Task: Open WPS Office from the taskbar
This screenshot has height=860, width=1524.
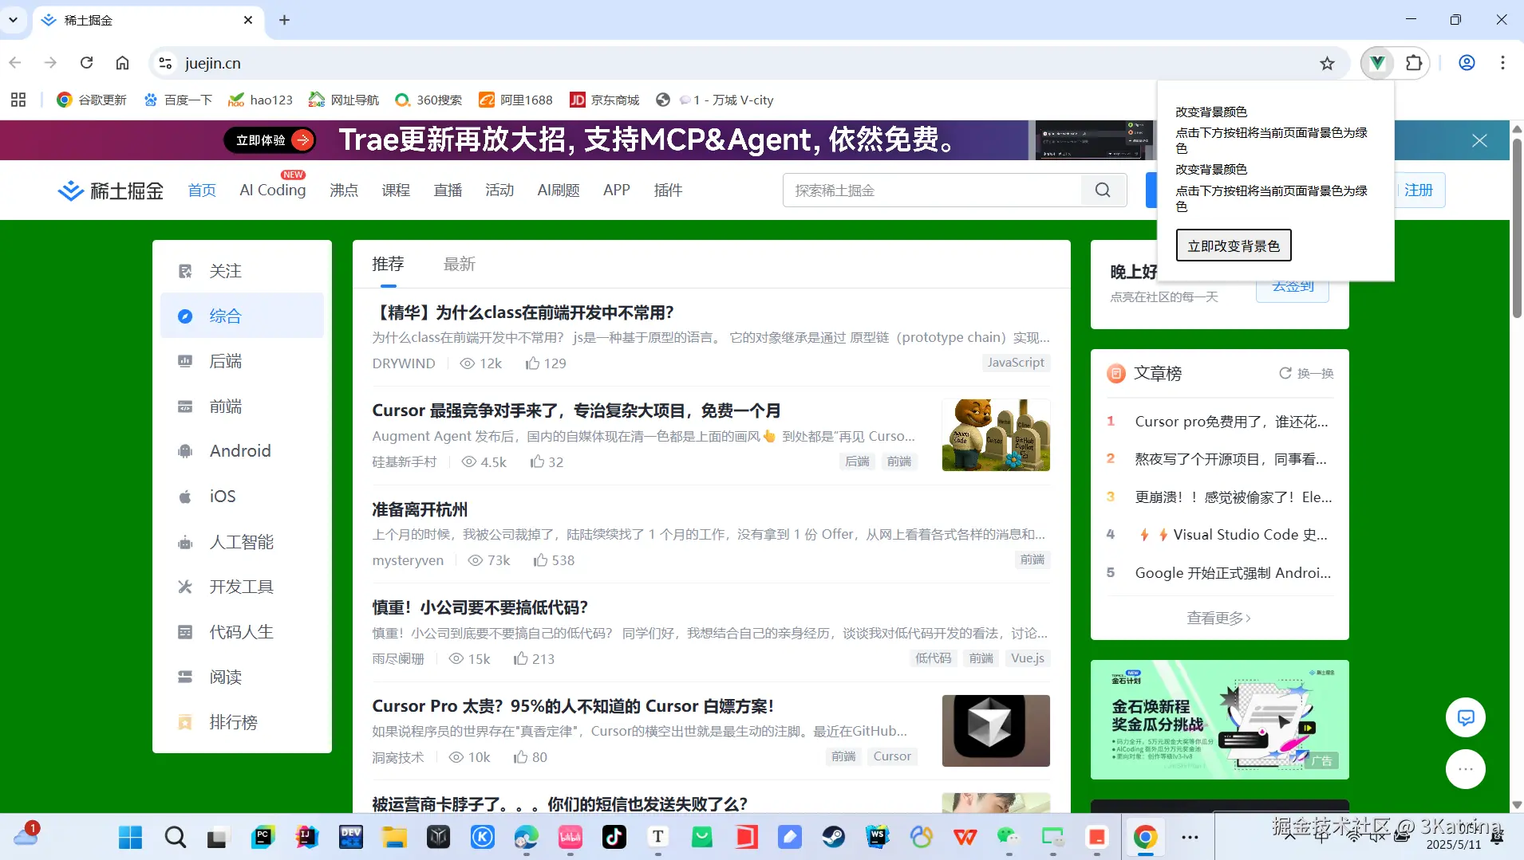Action: 965,837
